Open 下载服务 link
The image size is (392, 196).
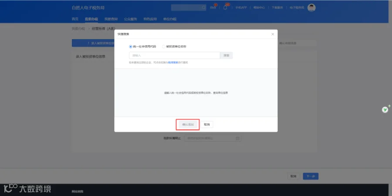coord(277,7)
